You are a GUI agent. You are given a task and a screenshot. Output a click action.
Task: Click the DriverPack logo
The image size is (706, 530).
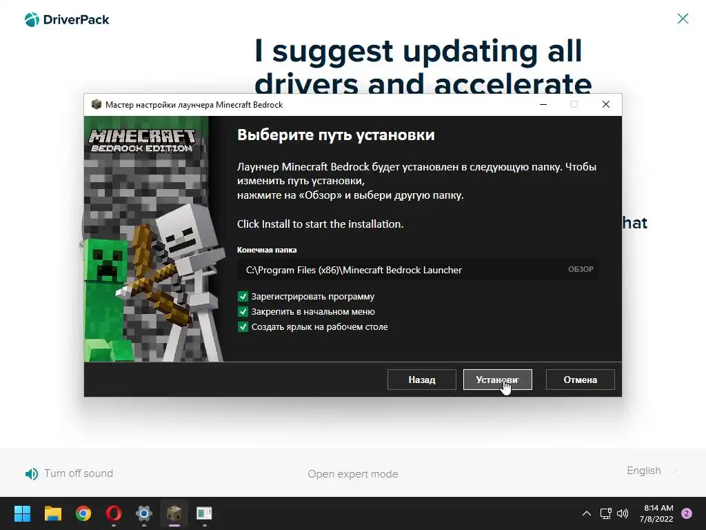[x=67, y=19]
